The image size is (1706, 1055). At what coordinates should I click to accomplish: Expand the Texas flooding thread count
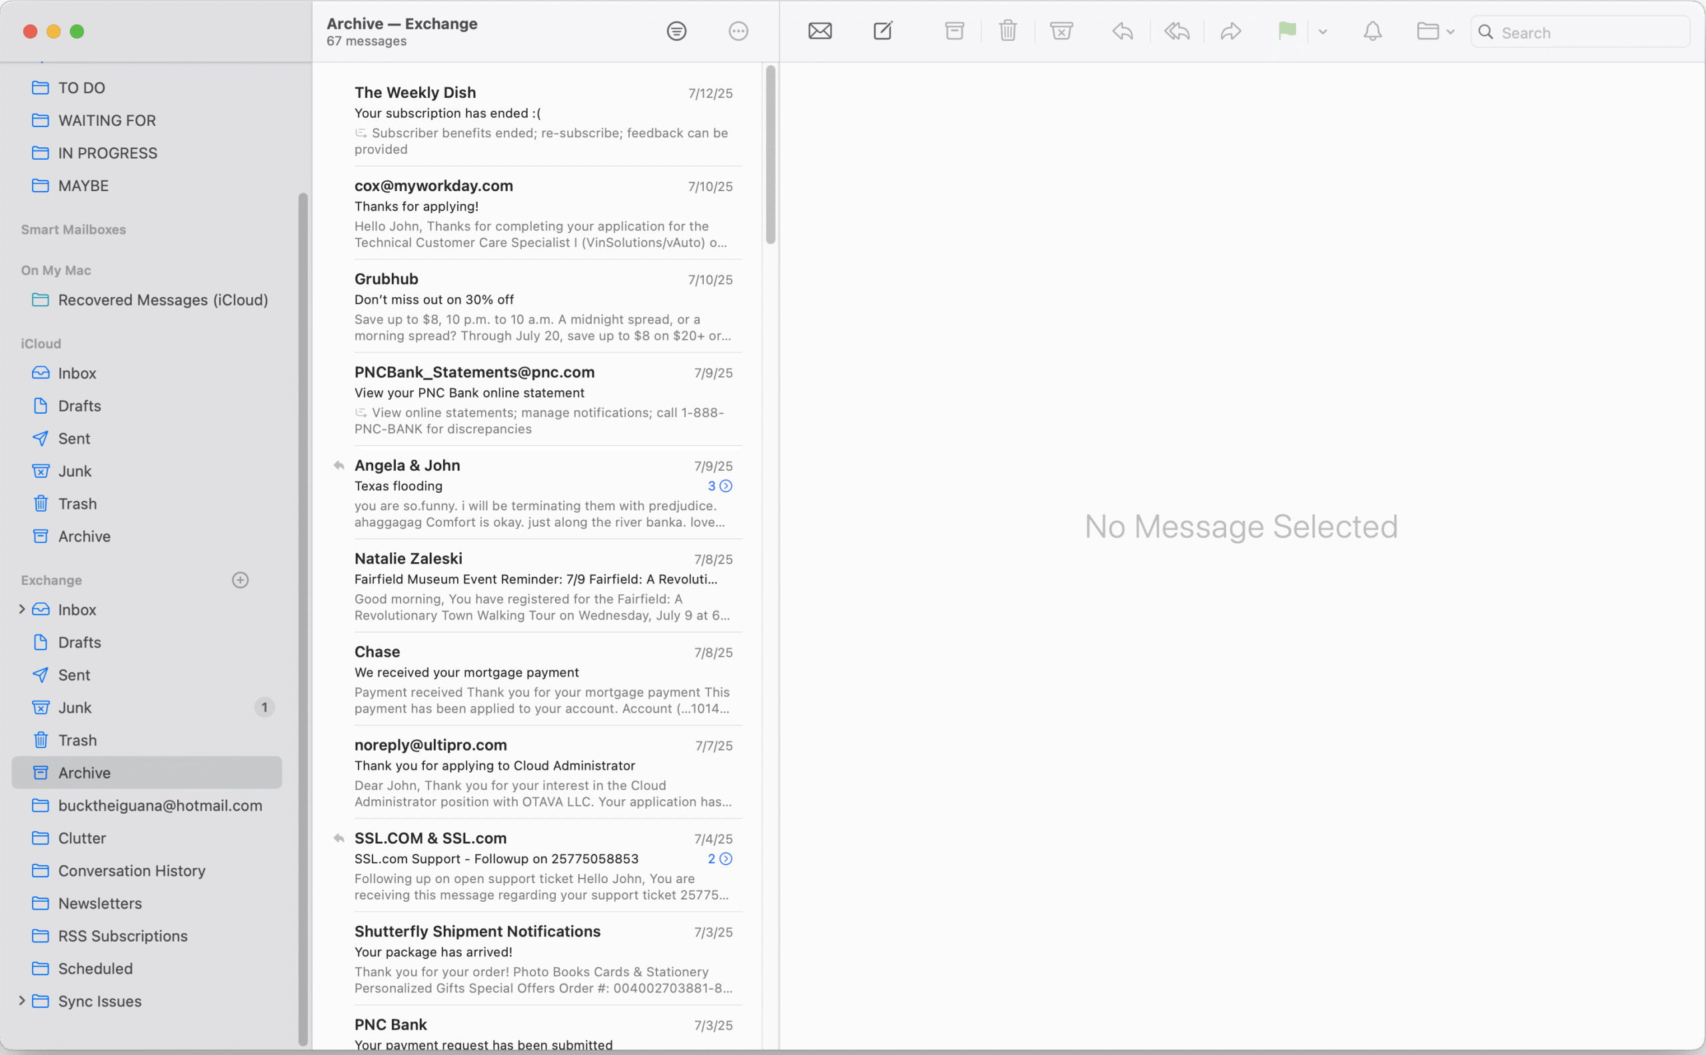click(720, 486)
